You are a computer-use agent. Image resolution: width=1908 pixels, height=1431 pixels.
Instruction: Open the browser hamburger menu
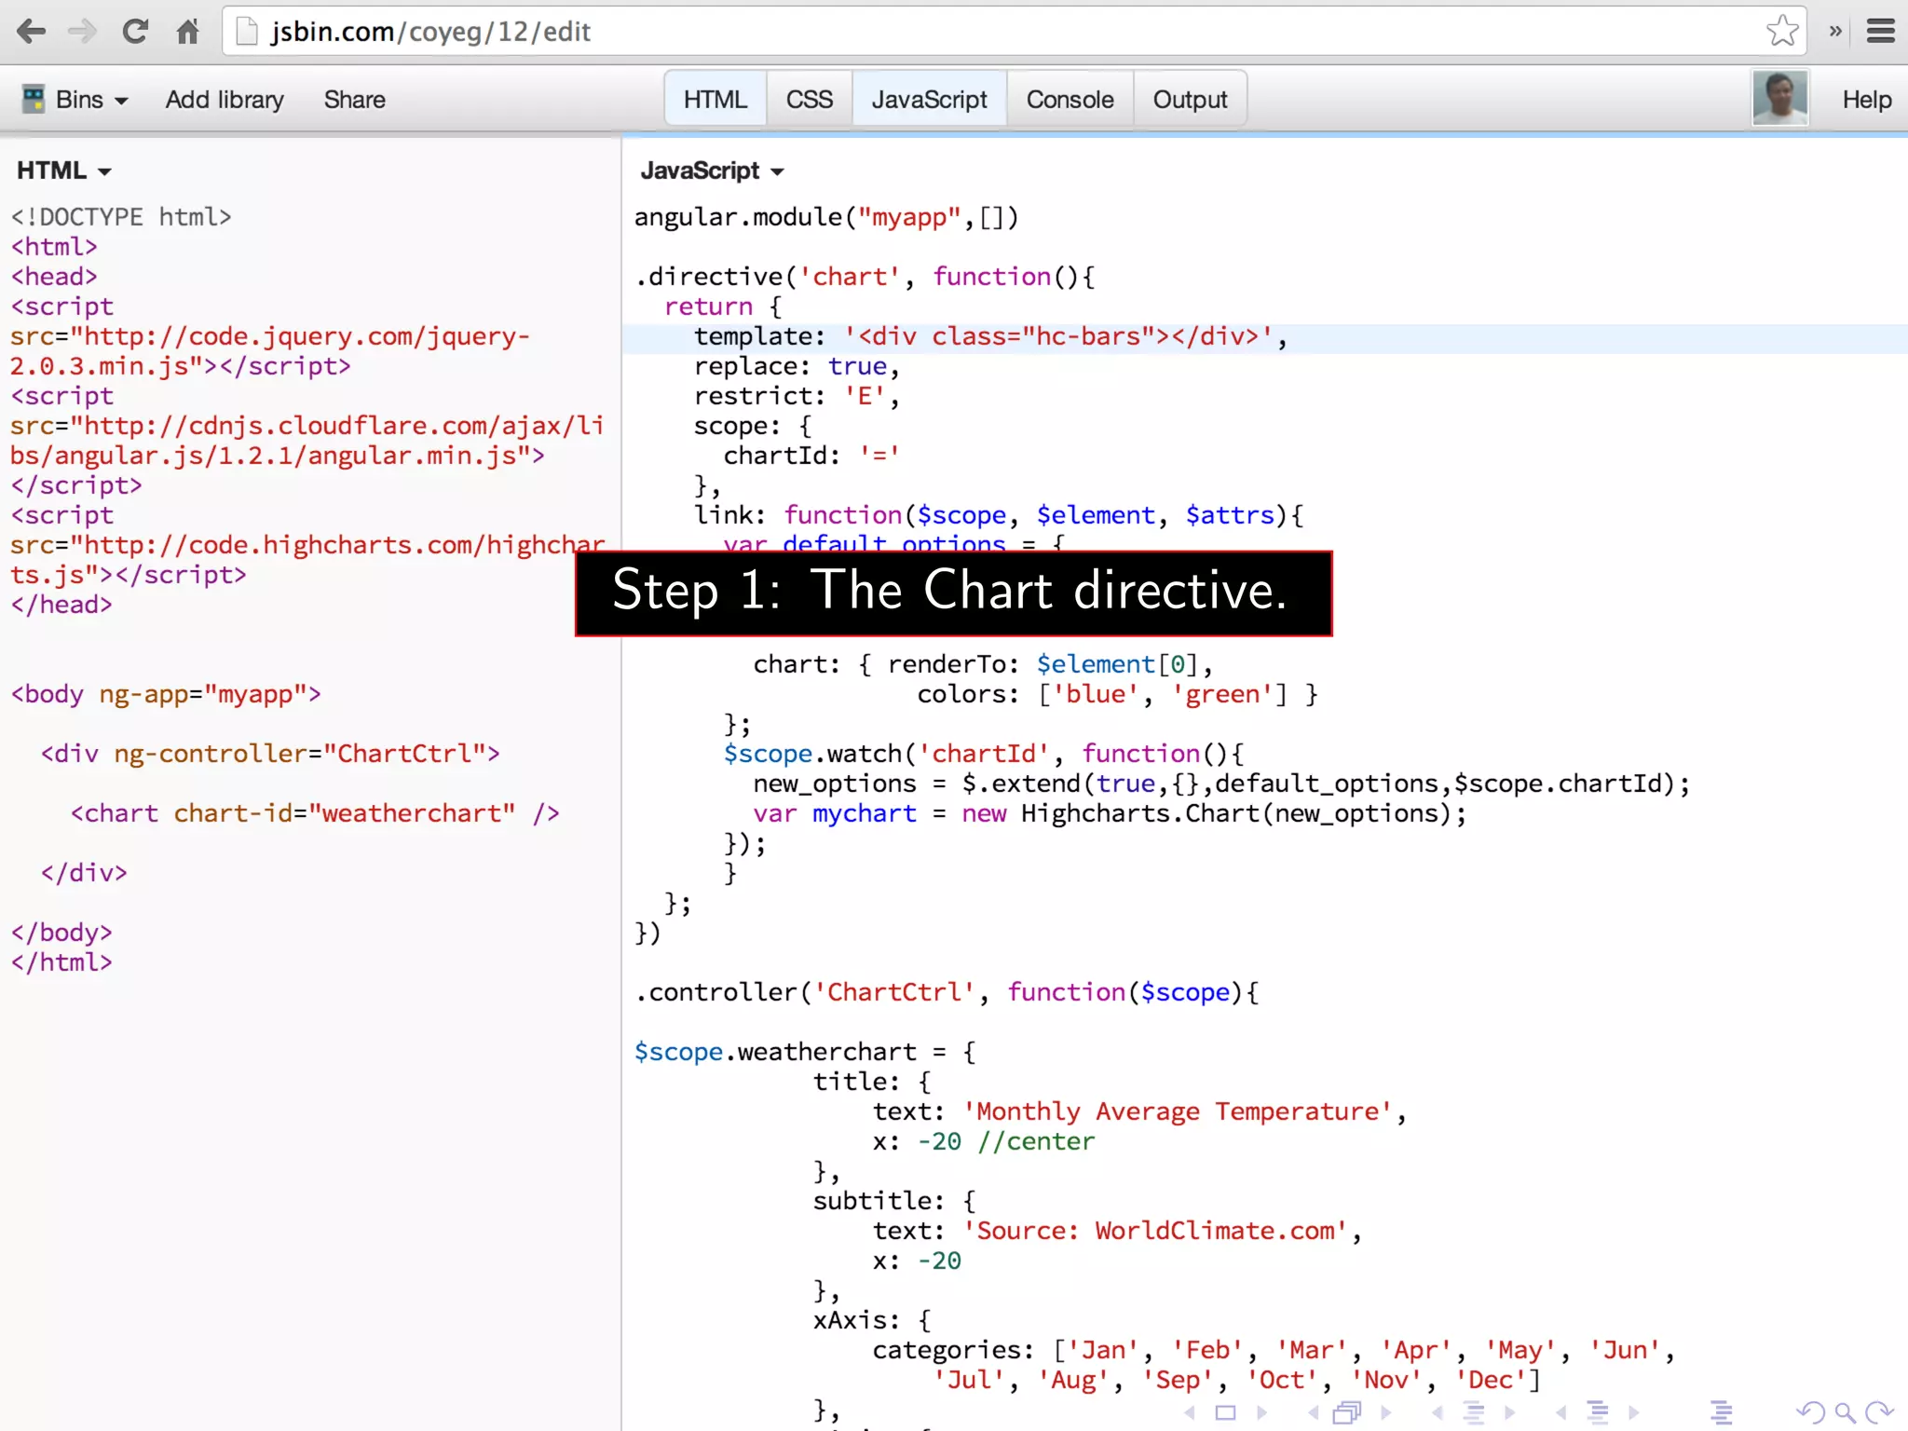click(x=1881, y=32)
